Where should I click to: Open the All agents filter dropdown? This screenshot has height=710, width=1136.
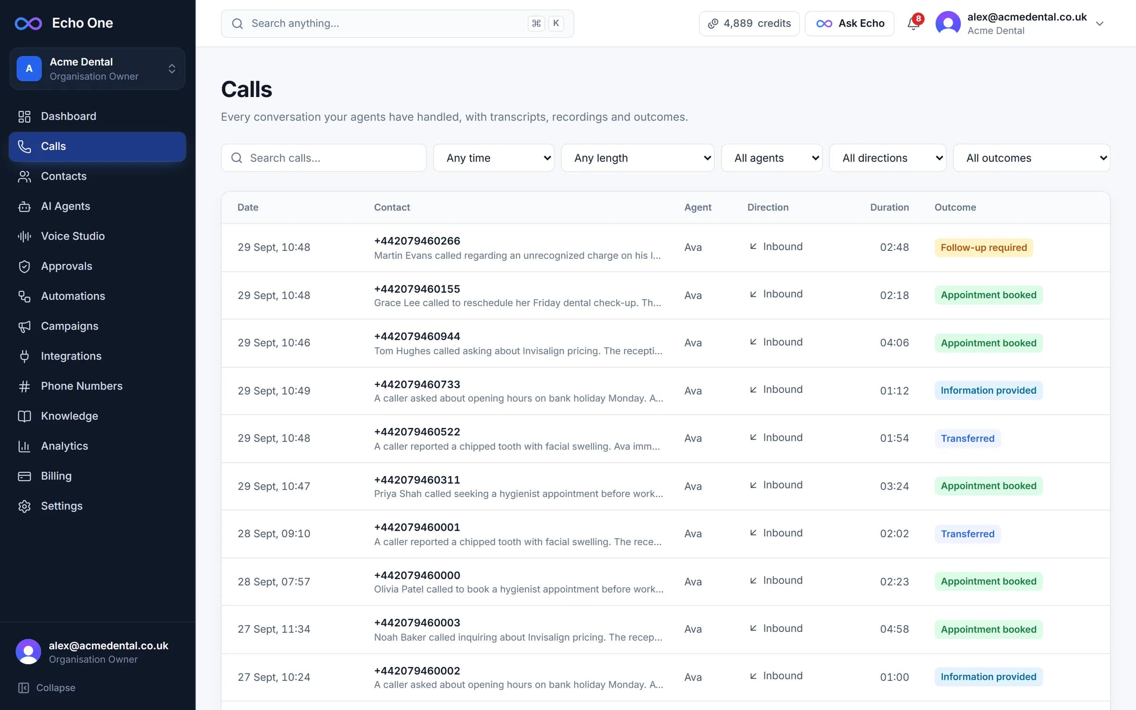pyautogui.click(x=772, y=158)
